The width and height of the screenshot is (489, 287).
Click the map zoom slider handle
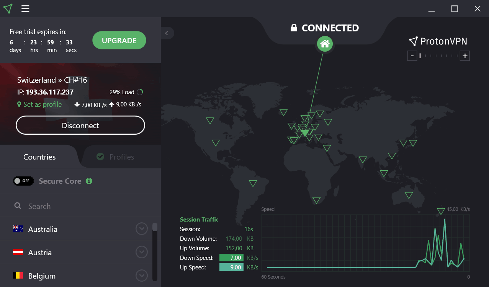point(420,56)
